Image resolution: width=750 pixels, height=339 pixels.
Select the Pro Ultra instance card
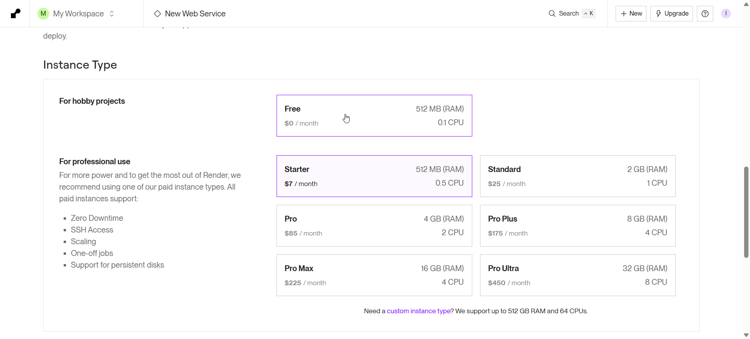click(577, 275)
